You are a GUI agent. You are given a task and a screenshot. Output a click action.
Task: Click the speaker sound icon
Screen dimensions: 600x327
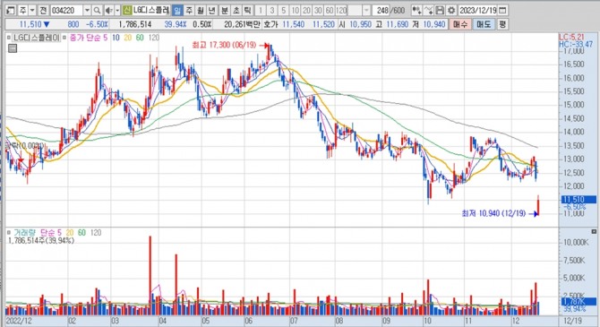tap(109, 11)
